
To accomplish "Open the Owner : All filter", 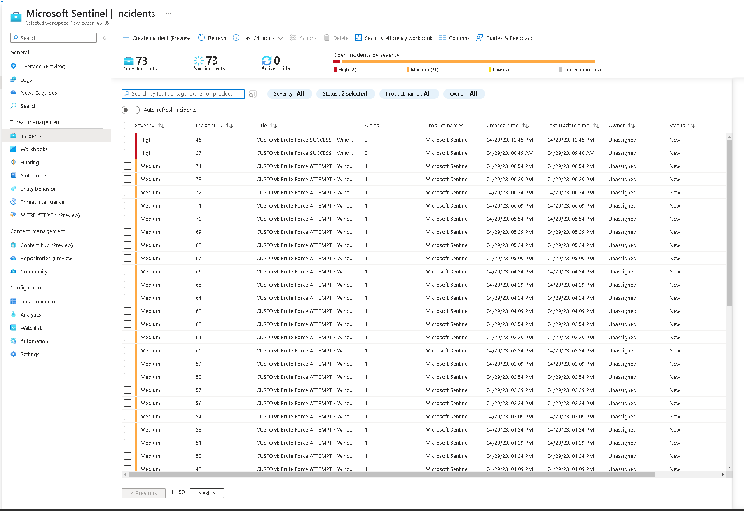I will [x=464, y=94].
